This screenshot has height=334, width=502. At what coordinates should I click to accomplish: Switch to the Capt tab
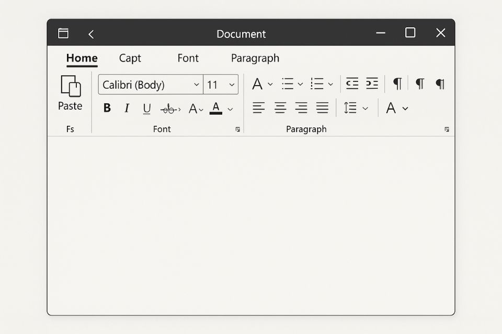[130, 58]
